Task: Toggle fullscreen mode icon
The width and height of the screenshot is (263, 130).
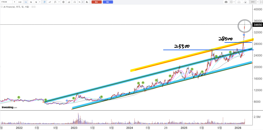Action: click(261, 2)
